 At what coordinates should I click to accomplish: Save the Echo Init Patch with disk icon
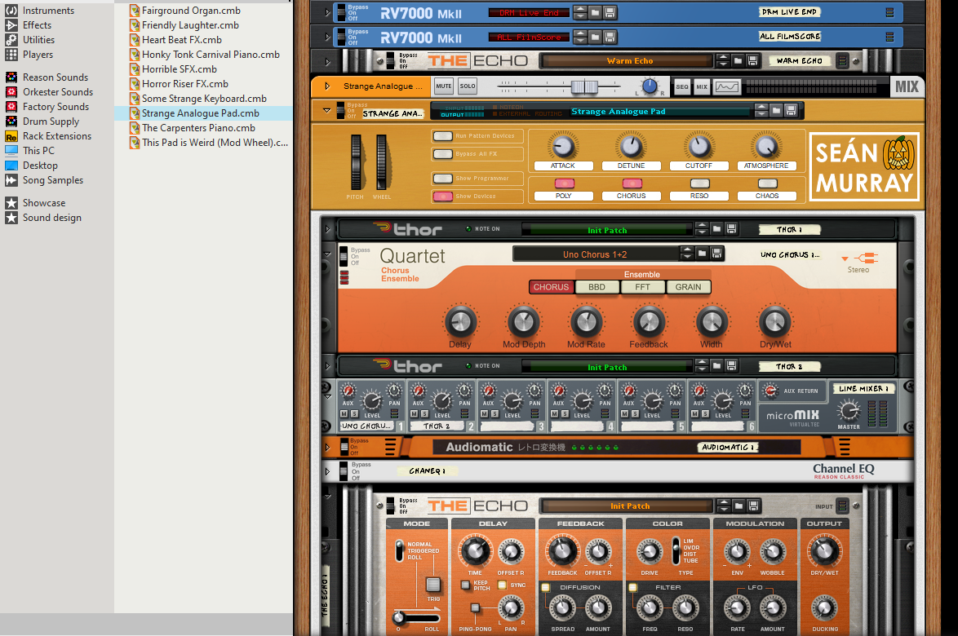pyautogui.click(x=753, y=506)
